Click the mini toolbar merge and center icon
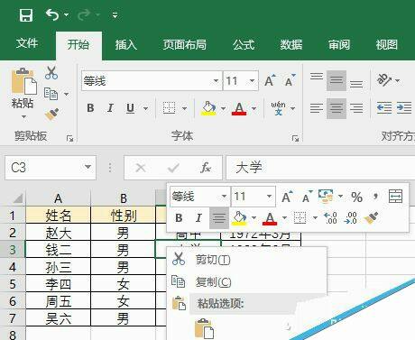Image resolution: width=415 pixels, height=340 pixels. [x=395, y=197]
